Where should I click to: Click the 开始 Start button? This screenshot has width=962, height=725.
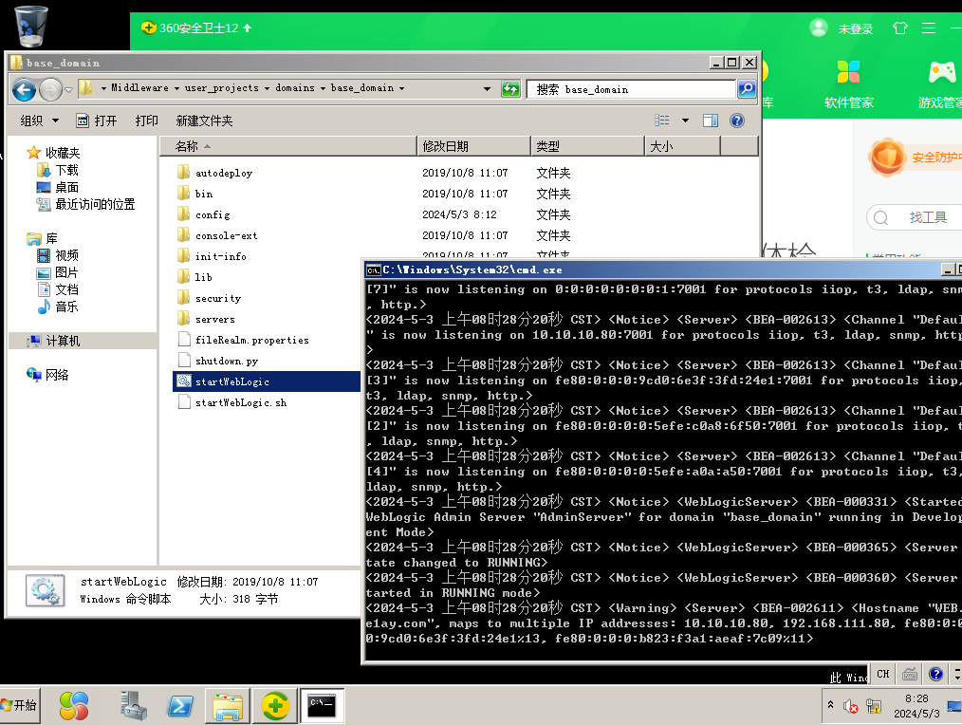20,705
